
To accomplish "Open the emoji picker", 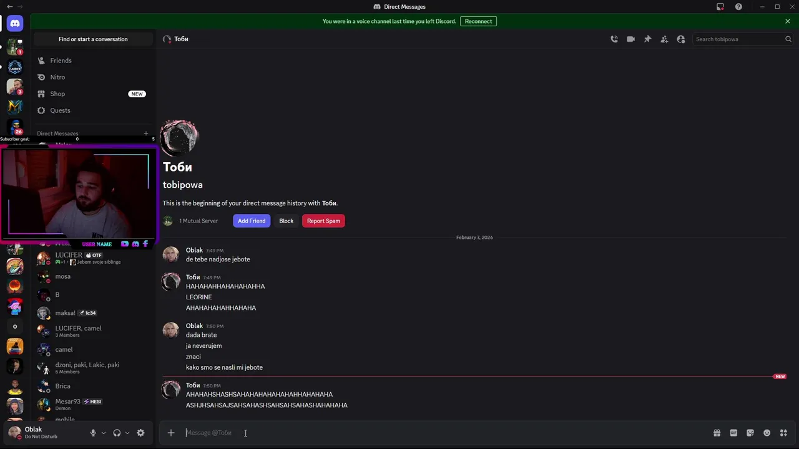I will click(767, 433).
